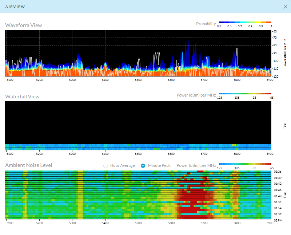291x235 pixels.
Task: Click the 0.9 probability legend value
Action: pos(261,26)
